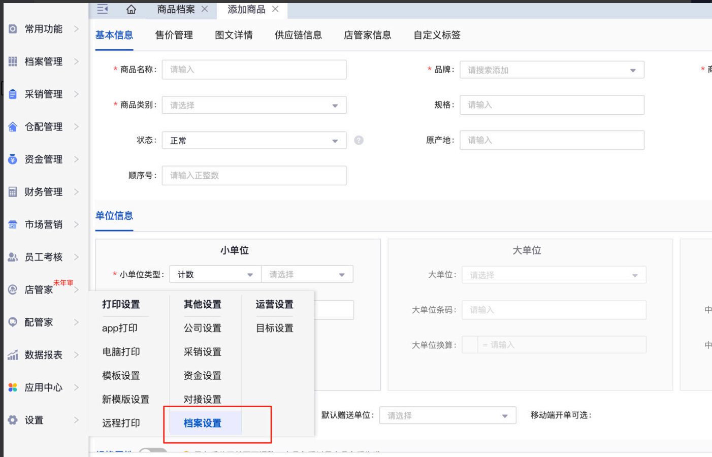Expand the 品牌 search dropdown
The width and height of the screenshot is (712, 457).
(552, 70)
